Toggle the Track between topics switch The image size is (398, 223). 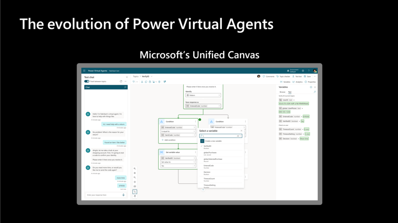pos(87,81)
